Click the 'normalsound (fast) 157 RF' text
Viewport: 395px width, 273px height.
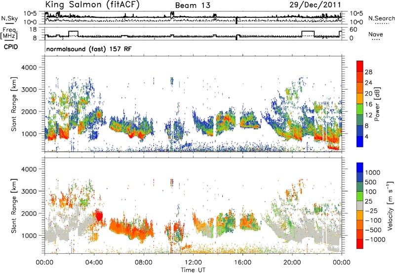point(89,49)
